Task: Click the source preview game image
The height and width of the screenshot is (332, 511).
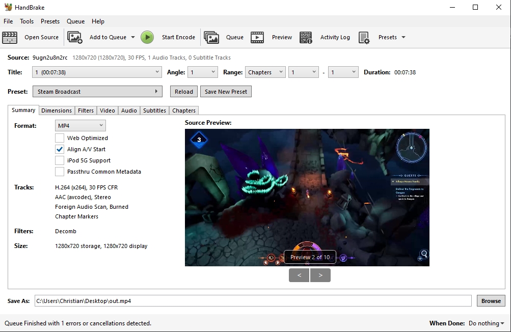Action: click(307, 198)
